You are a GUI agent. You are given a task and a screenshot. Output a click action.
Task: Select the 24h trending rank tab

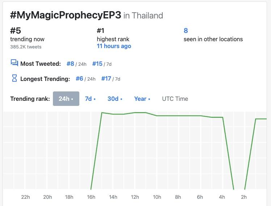(66, 99)
